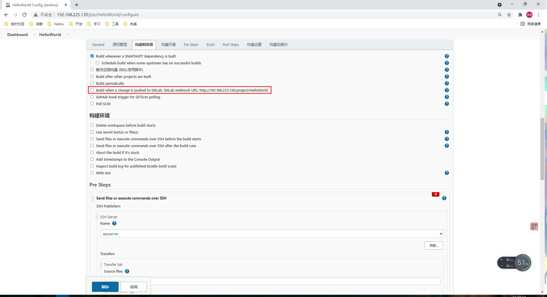Open help for Send files over SSH pre step
Image resolution: width=547 pixels, height=297 pixels.
pos(444,198)
